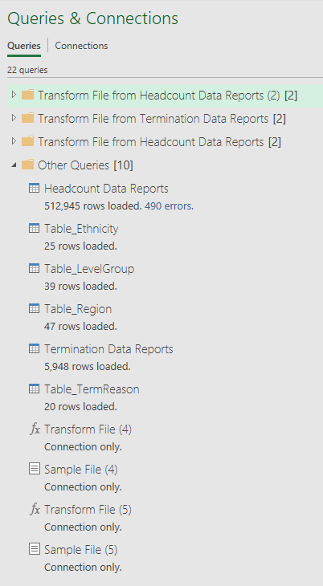Image resolution: width=323 pixels, height=586 pixels.
Task: Switch to the Connections tab
Action: (81, 46)
